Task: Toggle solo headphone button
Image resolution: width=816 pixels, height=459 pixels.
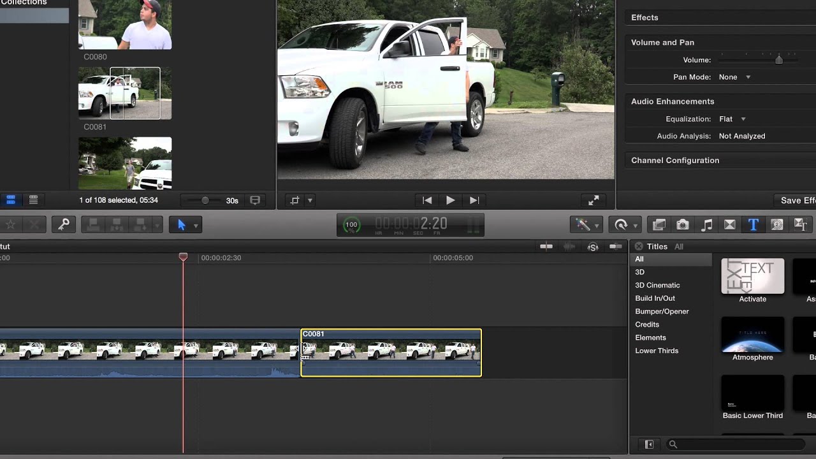Action: (x=593, y=247)
